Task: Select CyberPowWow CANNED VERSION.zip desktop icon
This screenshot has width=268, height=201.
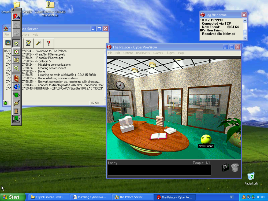Action: pos(50,9)
